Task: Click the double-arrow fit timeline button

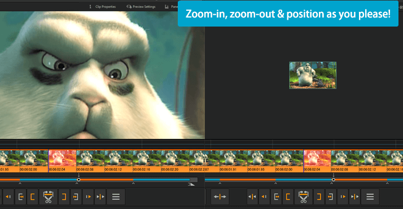Action: [220, 197]
